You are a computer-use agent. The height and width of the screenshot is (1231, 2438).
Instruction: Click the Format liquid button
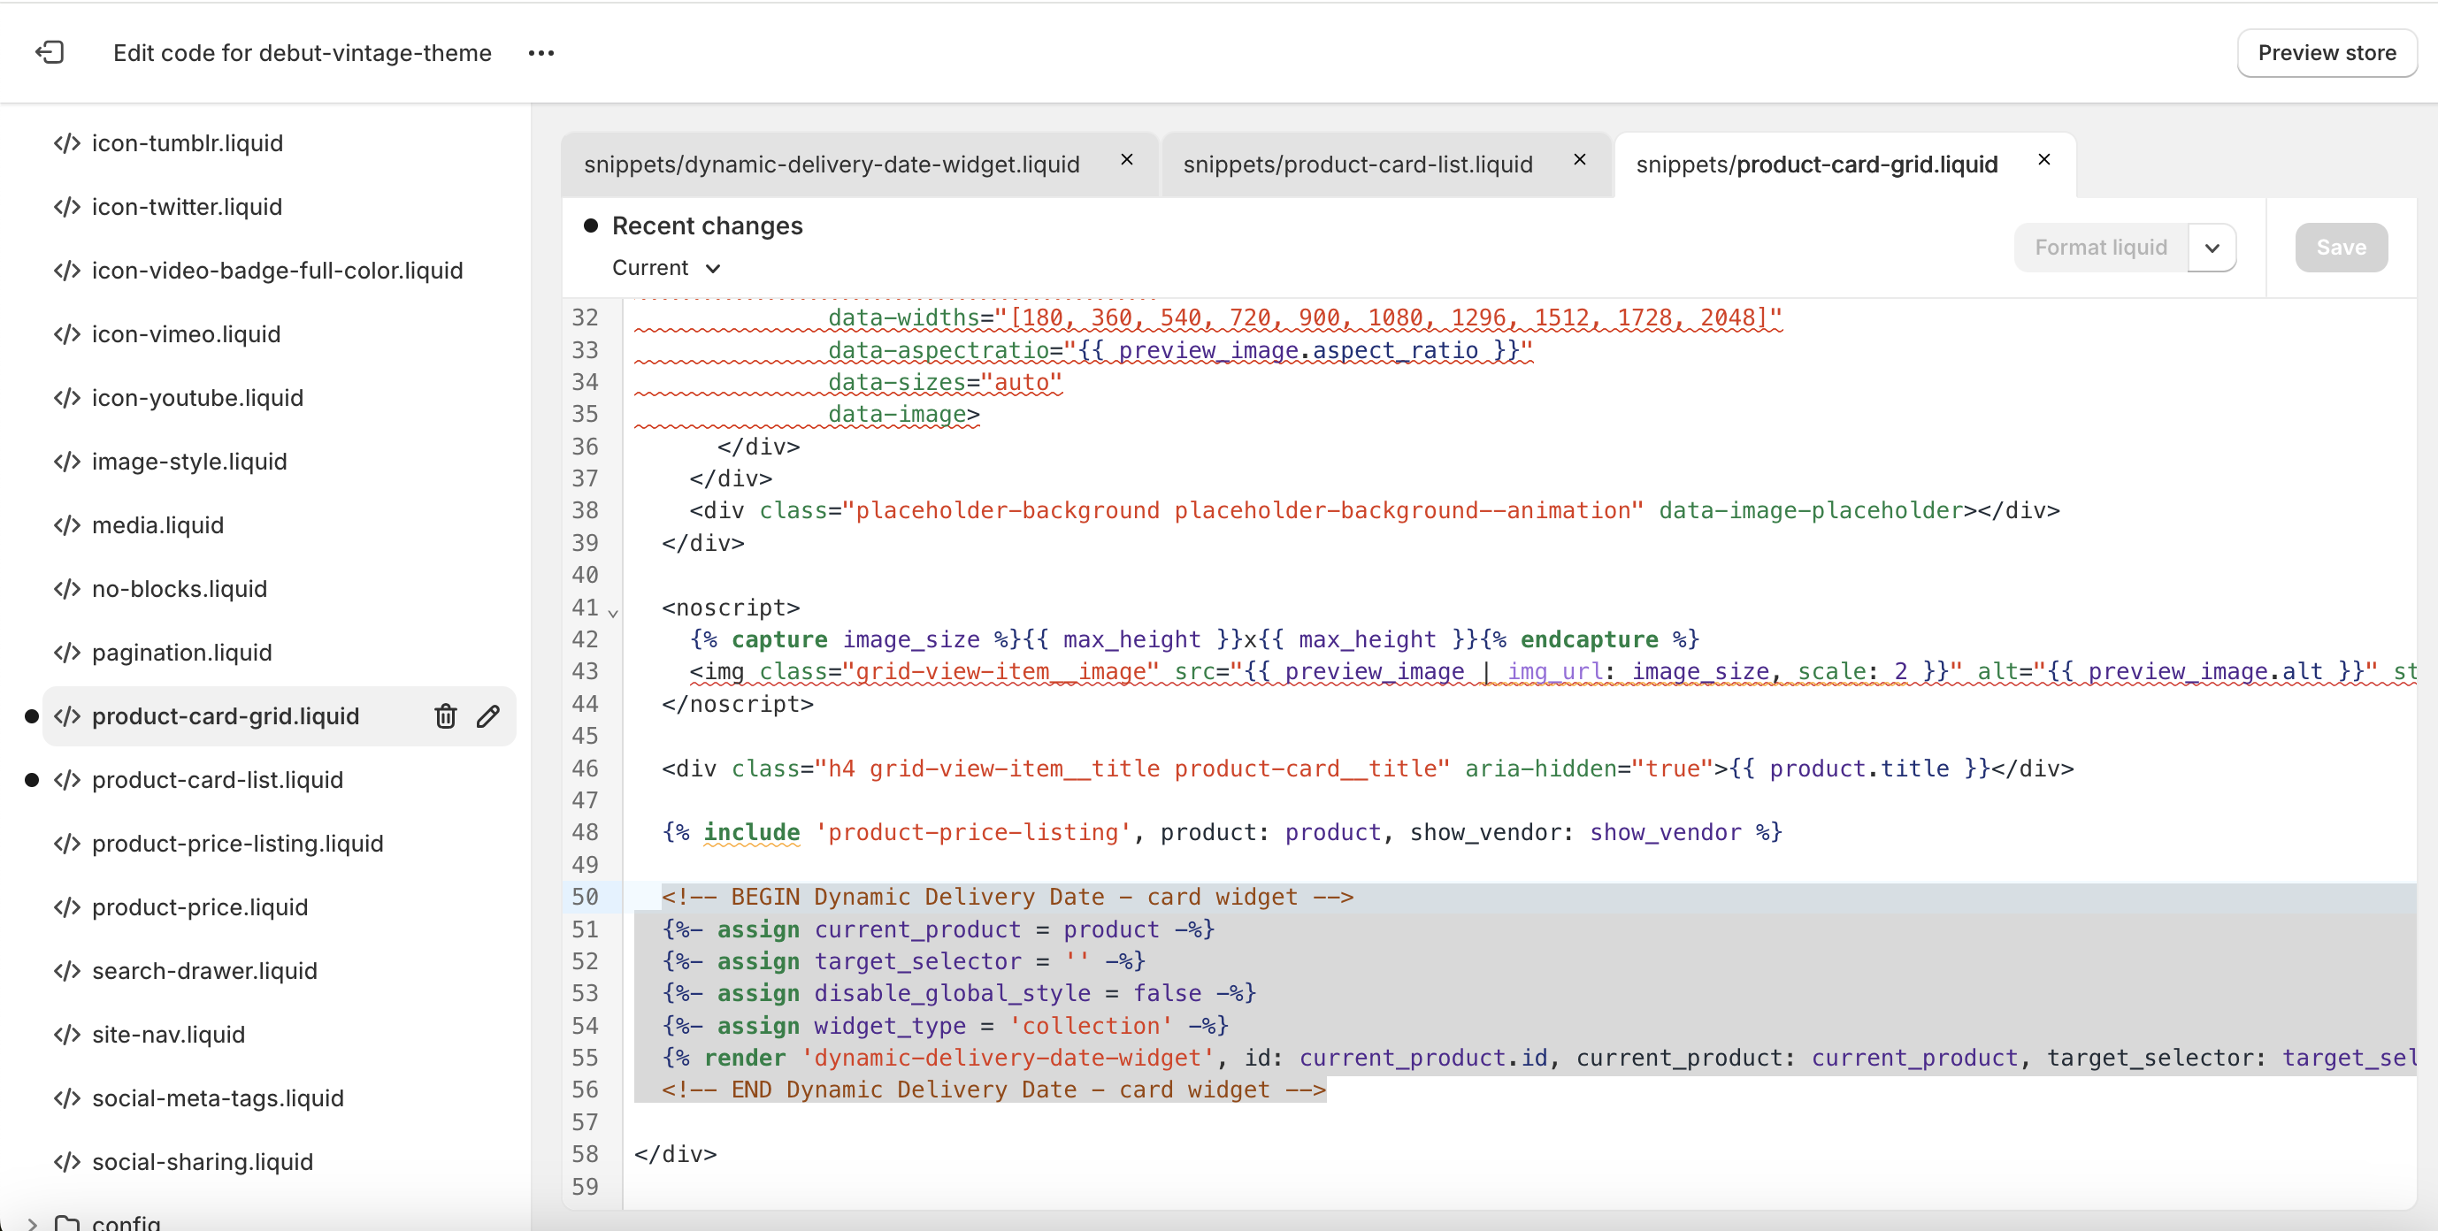(x=2099, y=247)
